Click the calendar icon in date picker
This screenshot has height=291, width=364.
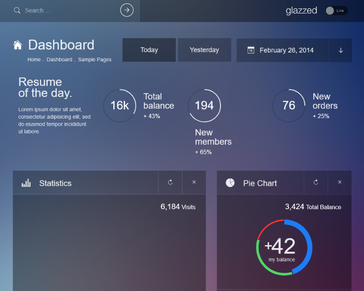click(x=251, y=50)
